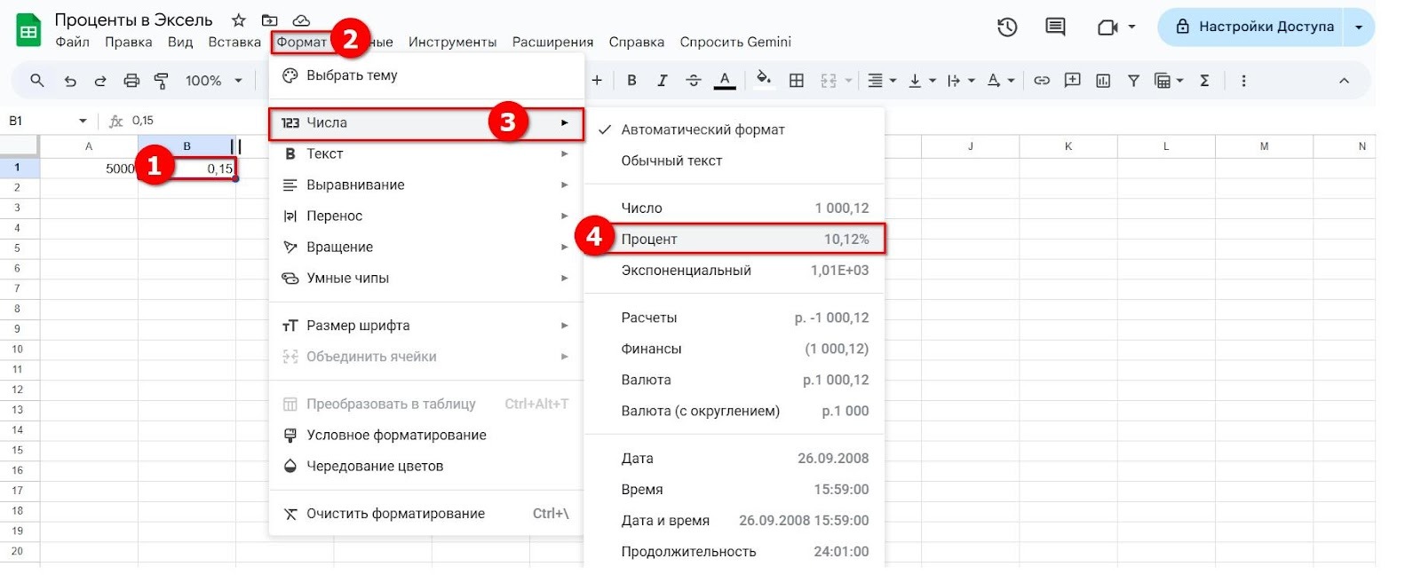Select Валюта (с округлением) format
Image resolution: width=1421 pixels, height=582 pixels.
point(734,411)
